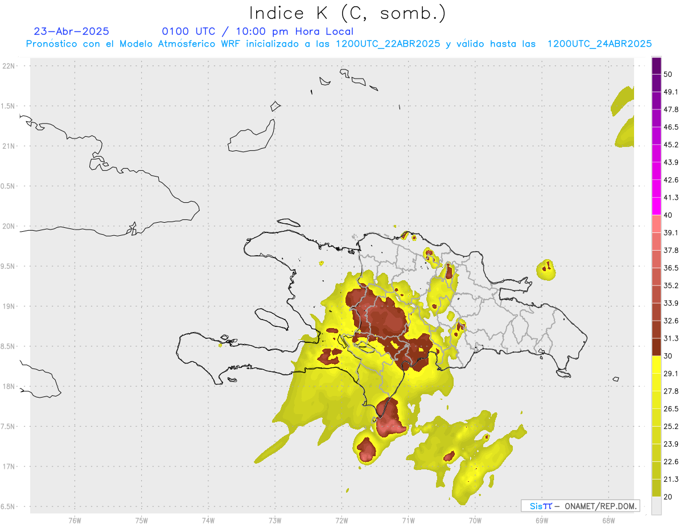
Task: Click the longitude label '70W'
Action: click(475, 520)
